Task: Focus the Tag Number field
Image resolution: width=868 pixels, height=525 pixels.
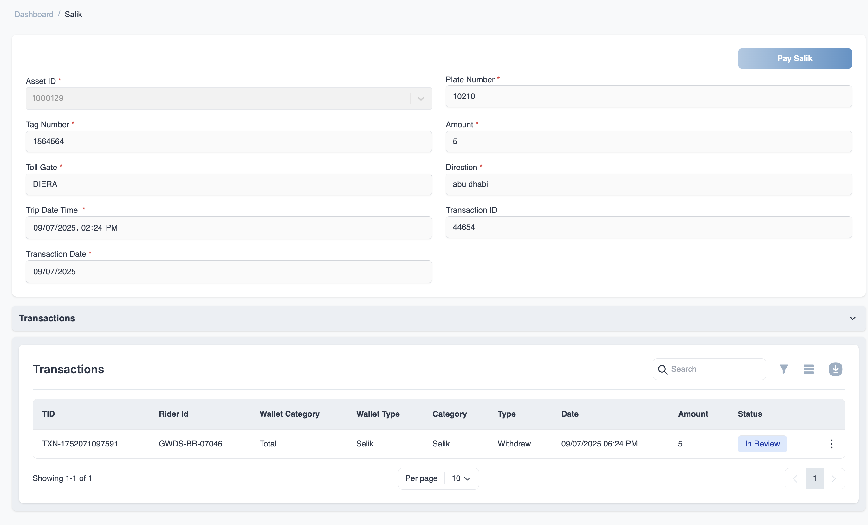Action: 229,142
